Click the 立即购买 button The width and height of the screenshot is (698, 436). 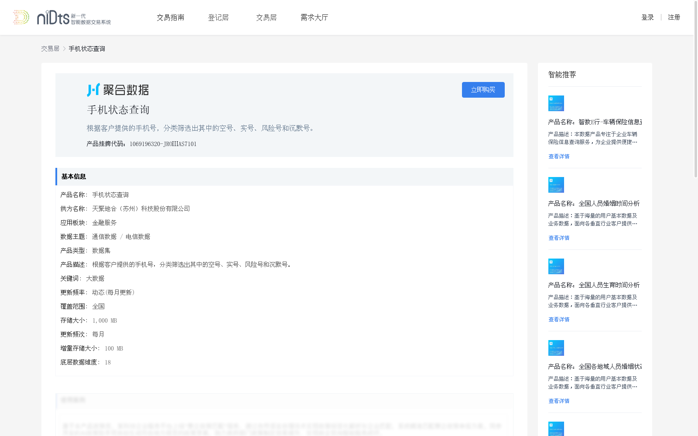coord(483,90)
